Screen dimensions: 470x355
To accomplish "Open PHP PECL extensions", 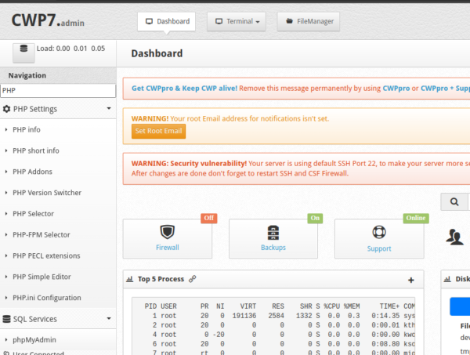I will click(x=46, y=255).
